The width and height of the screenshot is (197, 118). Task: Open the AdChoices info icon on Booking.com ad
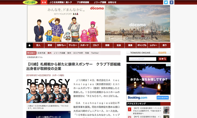click(x=167, y=65)
